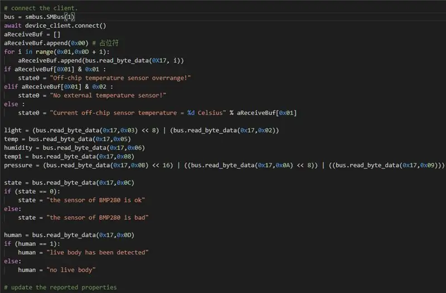Click comment '# update the reported properties'

pyautogui.click(x=60, y=287)
